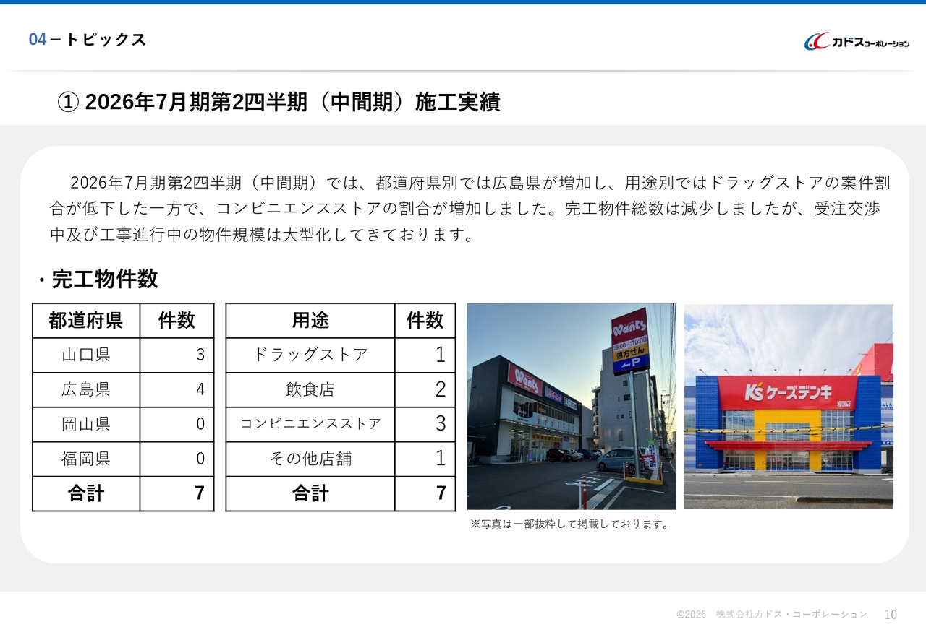The image size is (926, 640).
Task: Select the slide title about 施工実績
Action: click(279, 103)
